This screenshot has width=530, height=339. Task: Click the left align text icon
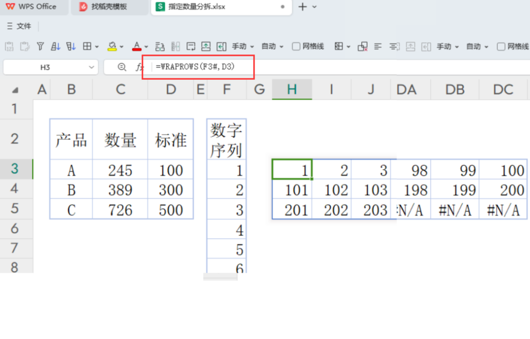[x=378, y=47]
